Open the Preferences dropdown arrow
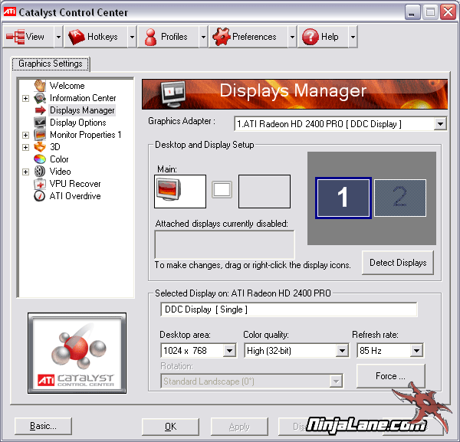 (x=292, y=37)
